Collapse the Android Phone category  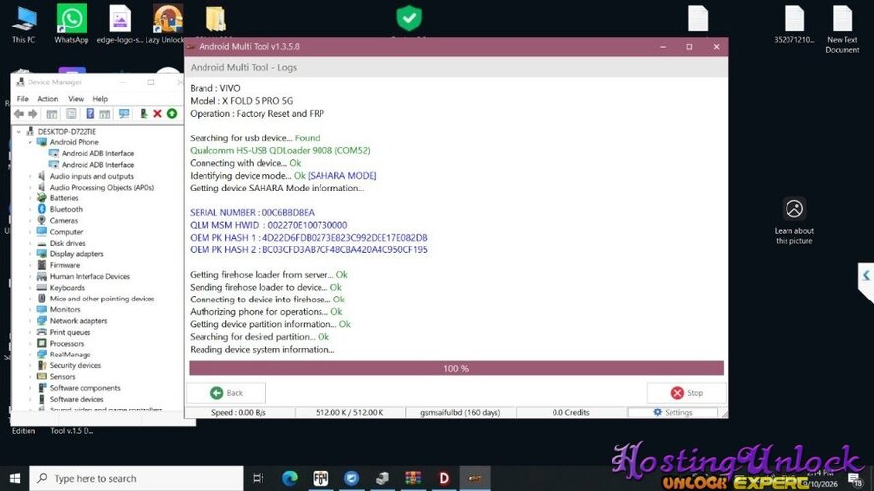pos(30,142)
